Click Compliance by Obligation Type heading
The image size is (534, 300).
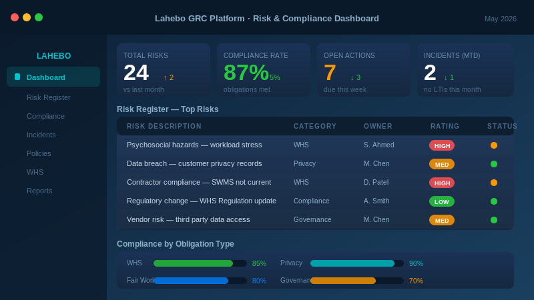pos(176,244)
